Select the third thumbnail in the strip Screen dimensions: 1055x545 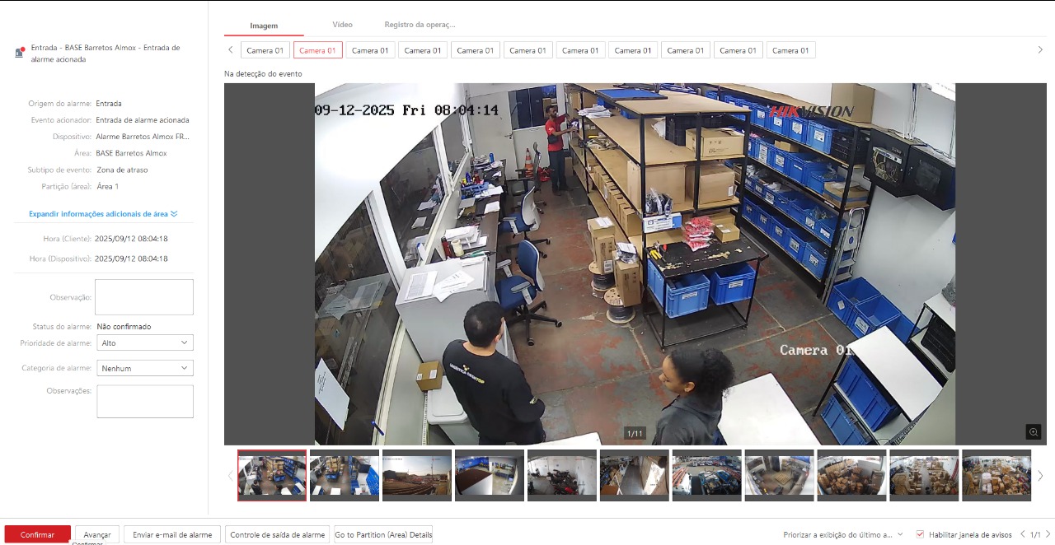(x=417, y=475)
